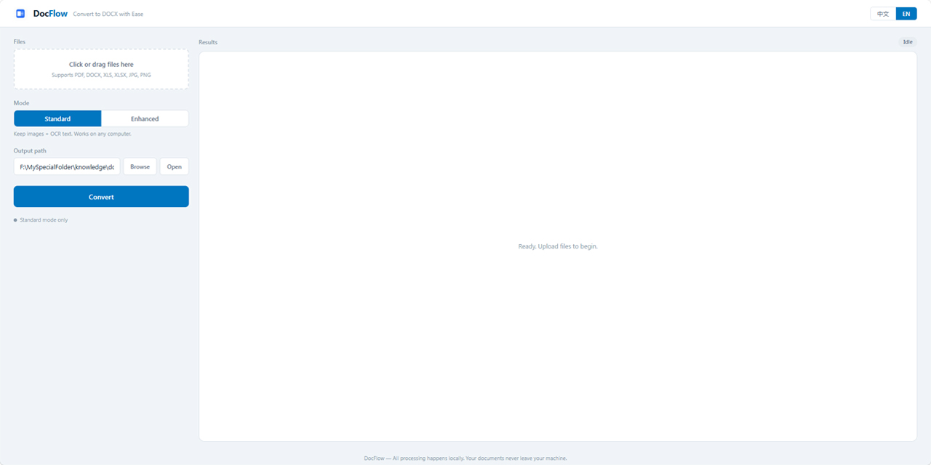The height and width of the screenshot is (465, 931).
Task: Open the output folder
Action: [175, 166]
